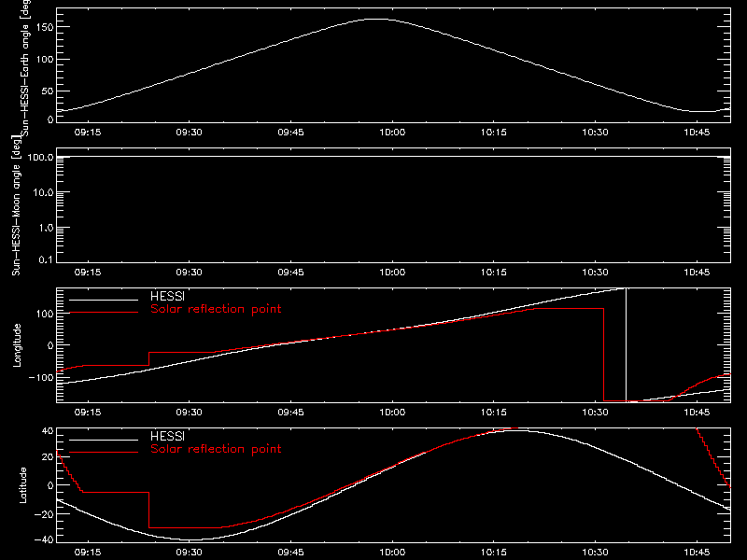Click the 09:15 time label under Earth angle plot
This screenshot has width=747, height=560.
pyautogui.click(x=88, y=133)
